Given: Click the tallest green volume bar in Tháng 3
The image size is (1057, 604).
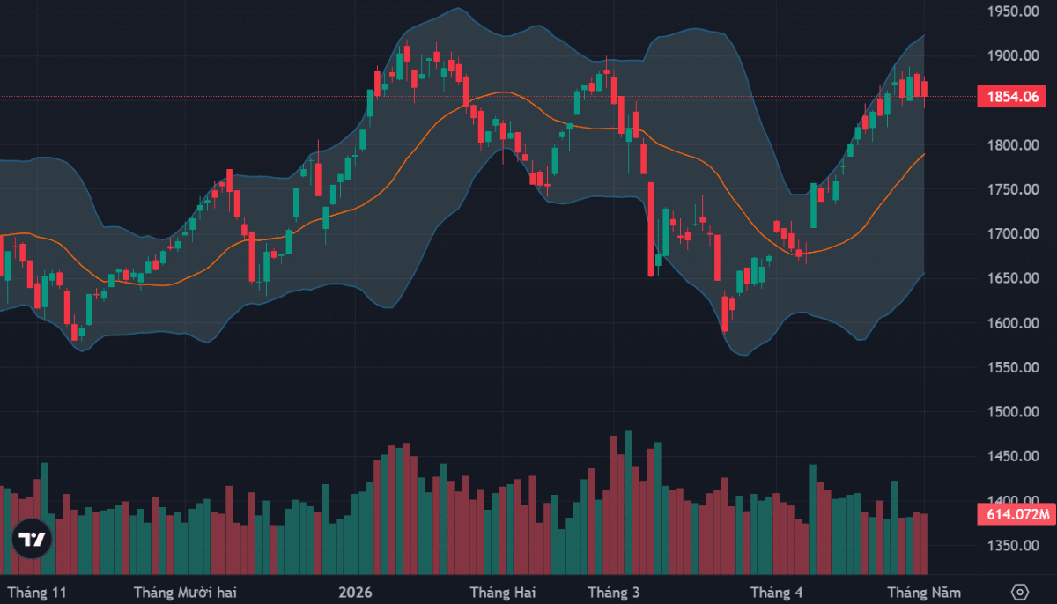Looking at the screenshot, I should 628,502.
